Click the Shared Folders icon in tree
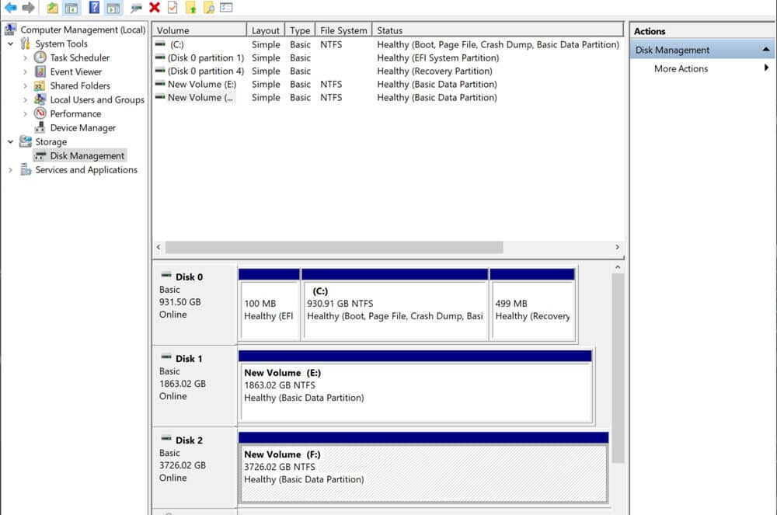This screenshot has width=777, height=515. coord(40,85)
